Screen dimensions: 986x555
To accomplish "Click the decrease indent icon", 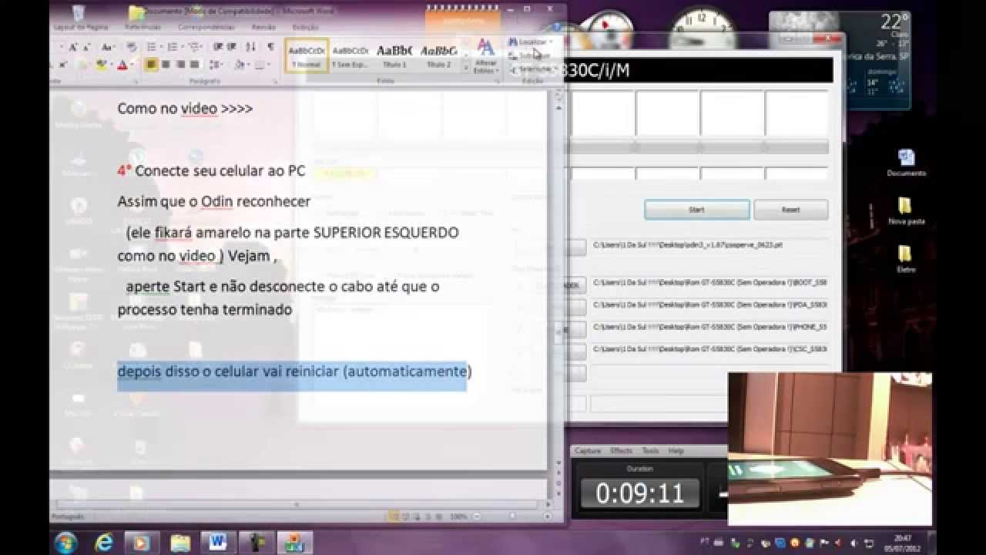I will 219,46.
